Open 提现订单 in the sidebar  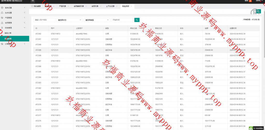(x=8, y=33)
